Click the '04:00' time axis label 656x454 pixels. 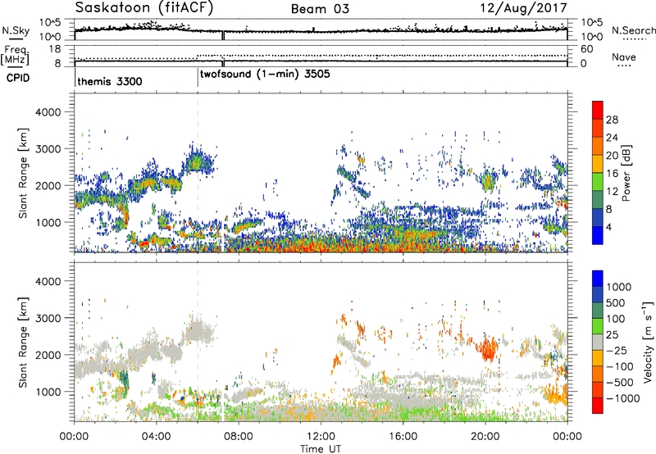(156, 437)
